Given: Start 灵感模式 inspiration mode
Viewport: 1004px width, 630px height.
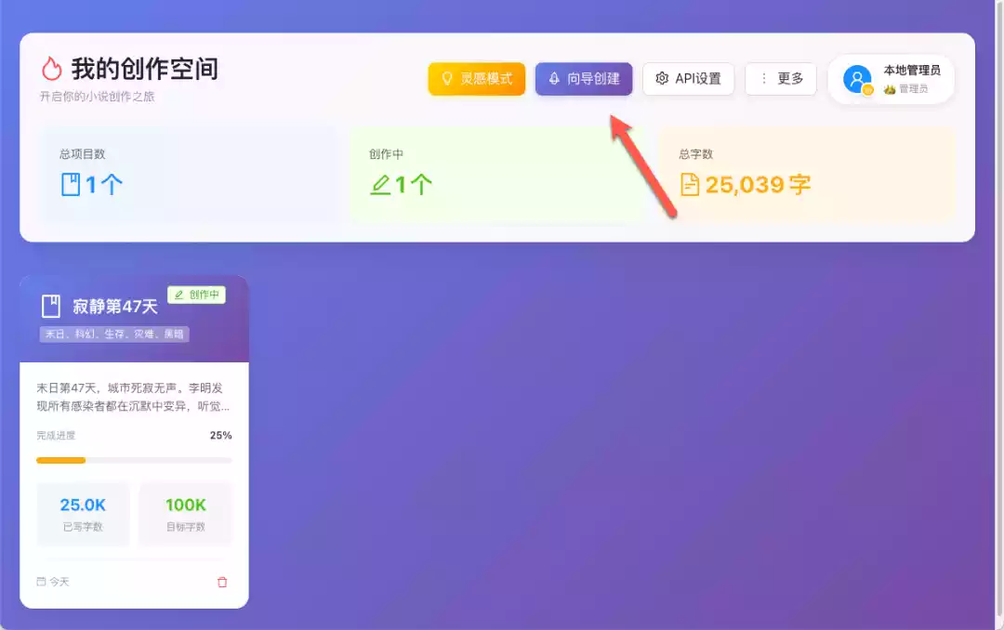Looking at the screenshot, I should coord(476,79).
